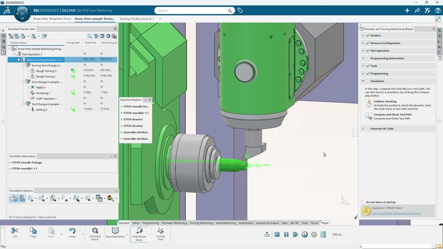
Task: Open simulation speed gauge control
Action: point(305,235)
